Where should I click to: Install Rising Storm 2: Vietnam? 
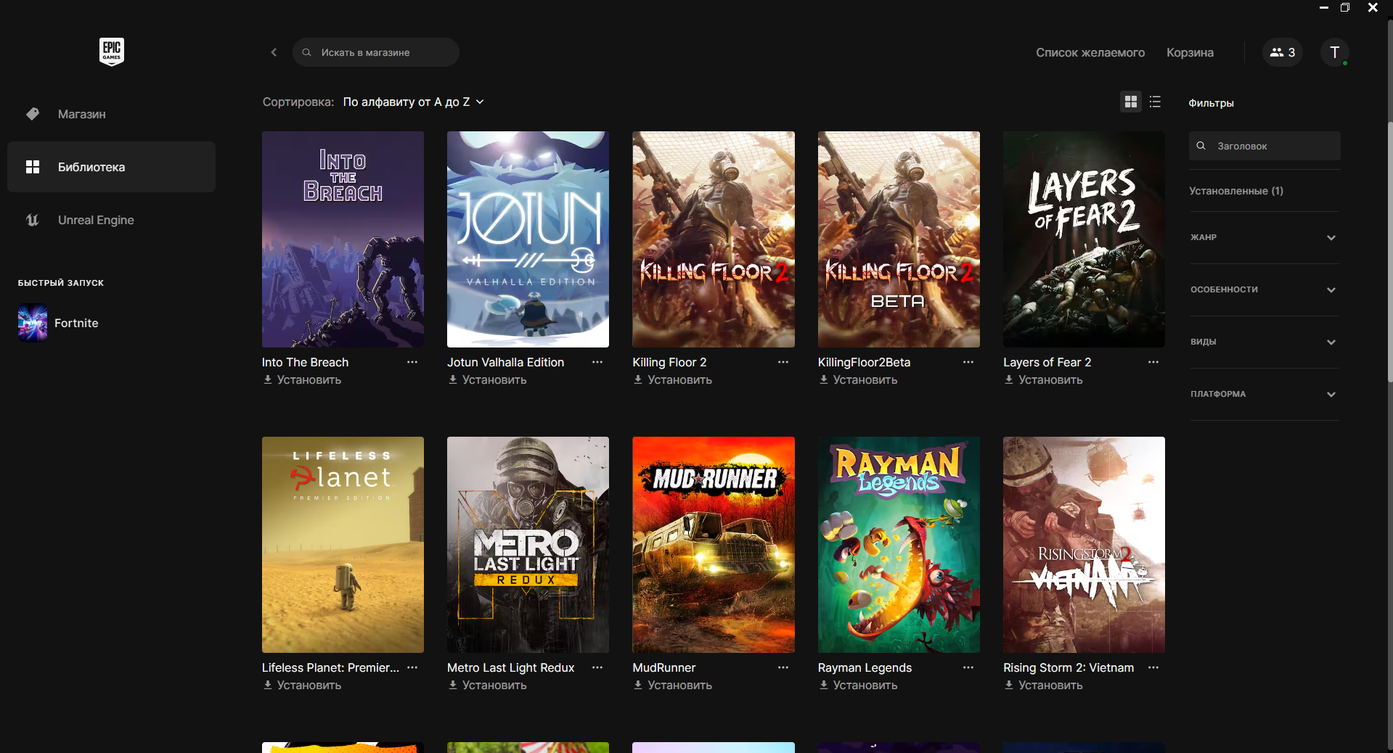(x=1043, y=685)
